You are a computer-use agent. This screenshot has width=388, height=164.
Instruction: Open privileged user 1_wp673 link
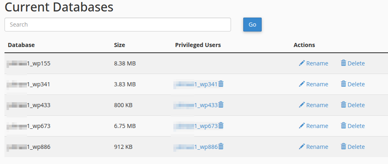point(195,126)
